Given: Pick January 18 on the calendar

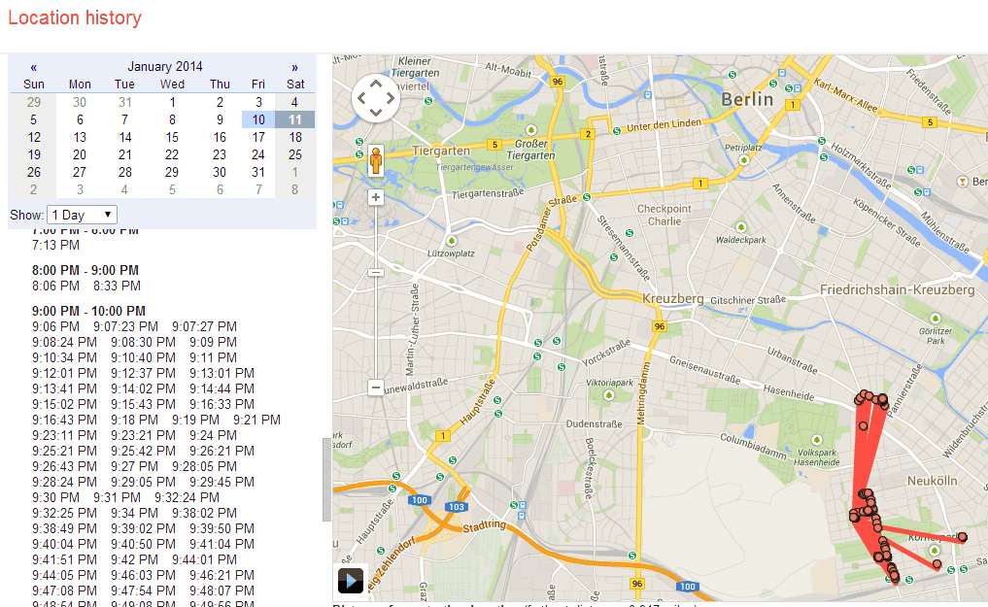Looking at the screenshot, I should [295, 137].
